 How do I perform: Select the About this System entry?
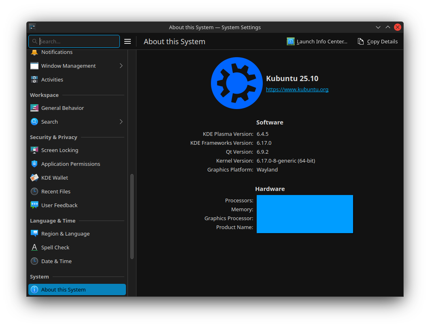click(x=77, y=289)
